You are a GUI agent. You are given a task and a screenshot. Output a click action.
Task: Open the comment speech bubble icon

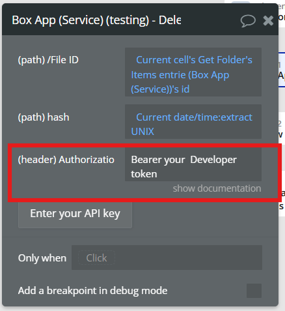[248, 21]
